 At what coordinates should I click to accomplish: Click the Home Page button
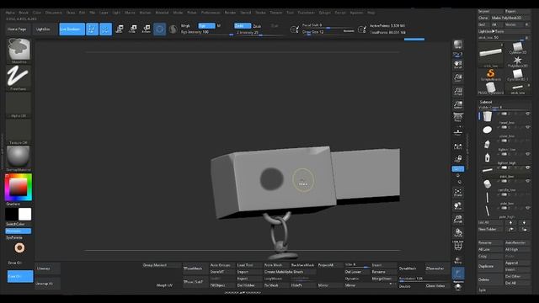(17, 29)
